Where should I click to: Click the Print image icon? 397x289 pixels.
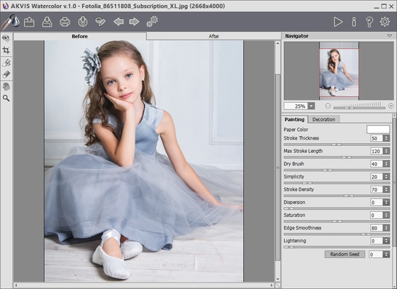[x=65, y=22]
